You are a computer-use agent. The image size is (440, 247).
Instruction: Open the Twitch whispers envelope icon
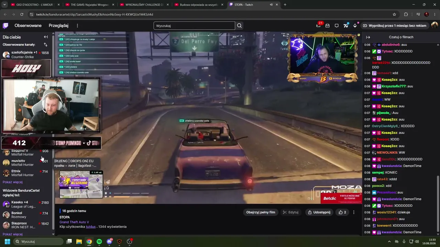[328, 26]
